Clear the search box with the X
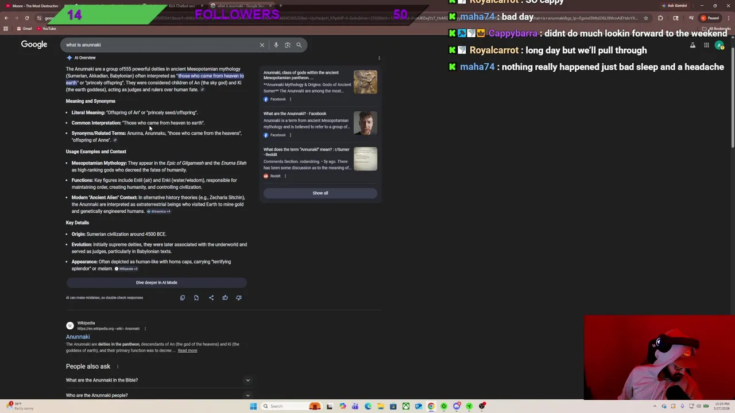Screen dimensions: 735x413 (262, 45)
